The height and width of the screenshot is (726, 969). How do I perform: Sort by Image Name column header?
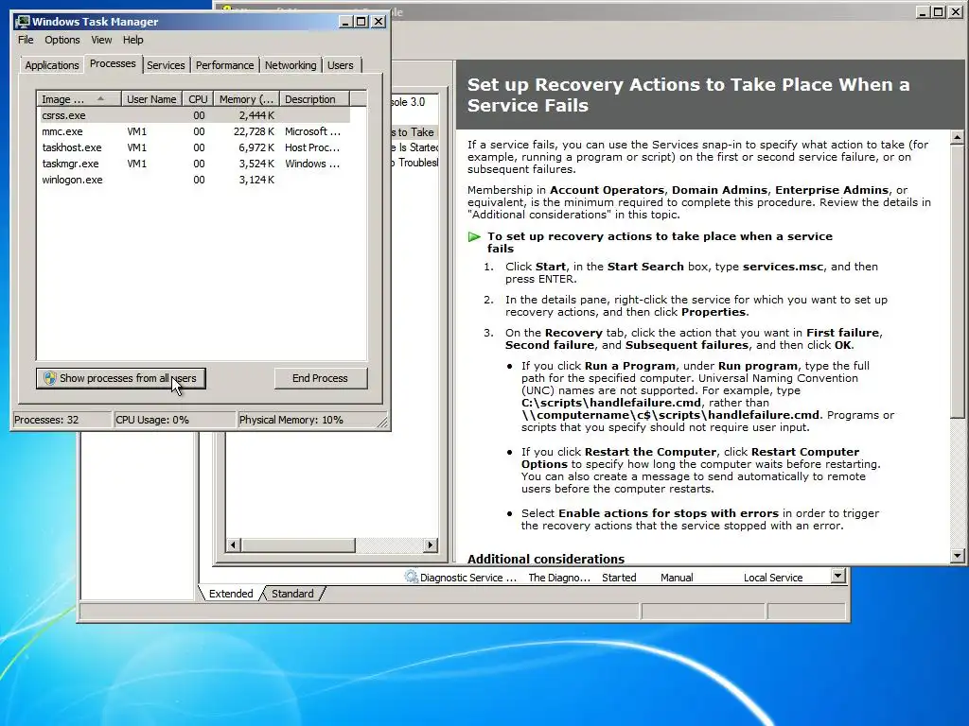point(79,99)
